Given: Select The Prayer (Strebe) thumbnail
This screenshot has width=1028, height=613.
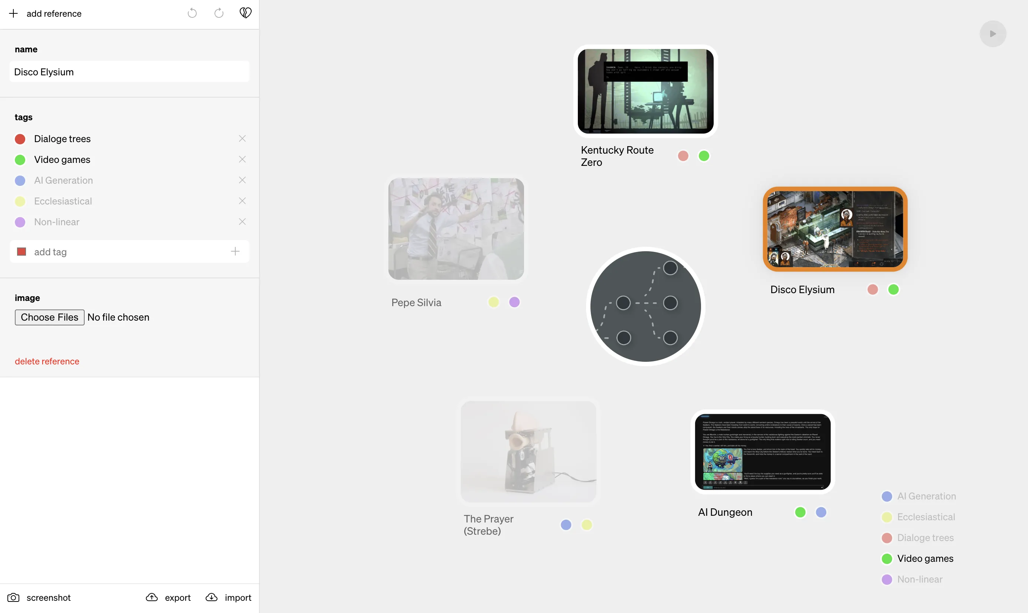Looking at the screenshot, I should tap(528, 452).
